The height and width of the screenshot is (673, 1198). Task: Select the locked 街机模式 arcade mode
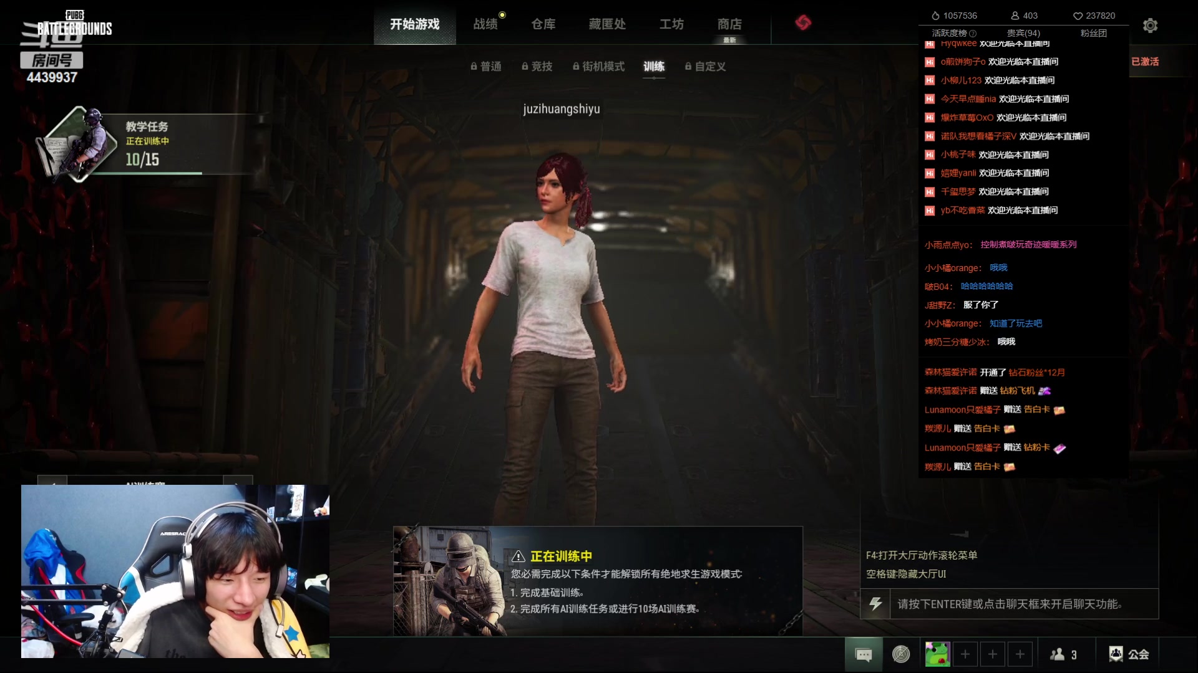(x=598, y=66)
